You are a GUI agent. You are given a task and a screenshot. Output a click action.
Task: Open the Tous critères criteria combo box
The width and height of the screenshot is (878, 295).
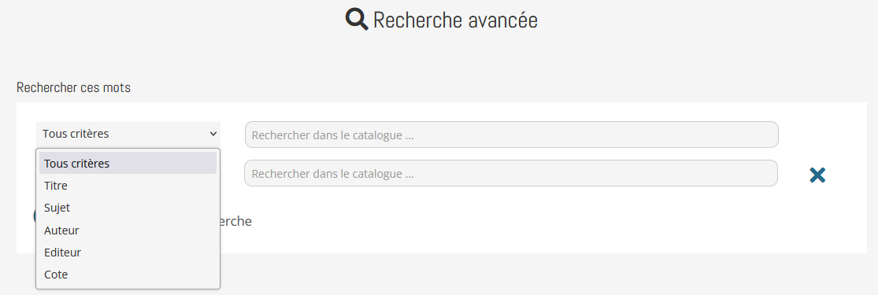click(128, 134)
